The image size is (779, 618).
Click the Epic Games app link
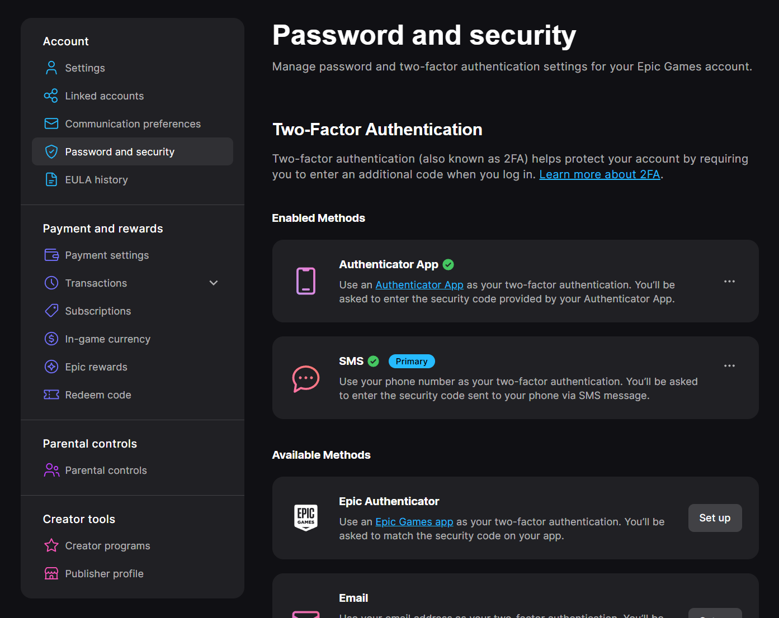pos(414,522)
